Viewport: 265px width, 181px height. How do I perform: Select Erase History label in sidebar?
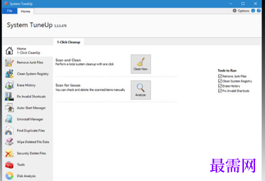[x=26, y=85]
